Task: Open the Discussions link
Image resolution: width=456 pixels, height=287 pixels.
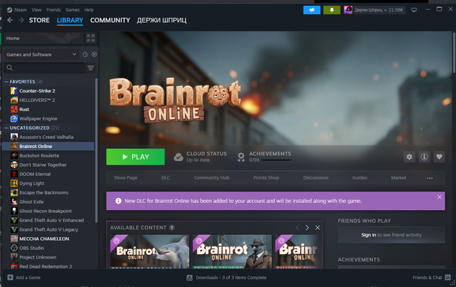Action: 316,177
